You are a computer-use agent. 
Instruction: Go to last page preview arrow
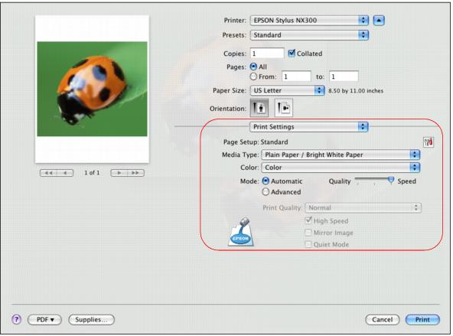[x=135, y=173]
